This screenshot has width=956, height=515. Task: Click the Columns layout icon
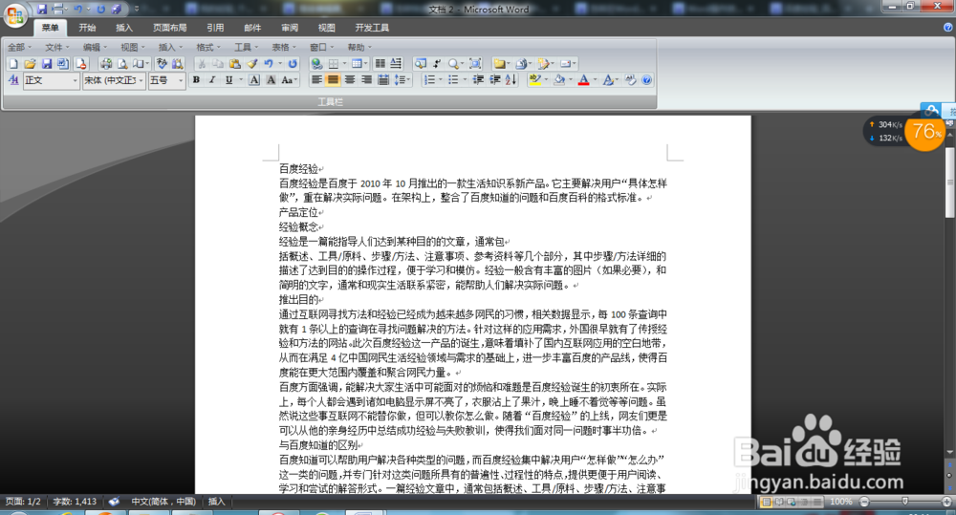pos(380,64)
